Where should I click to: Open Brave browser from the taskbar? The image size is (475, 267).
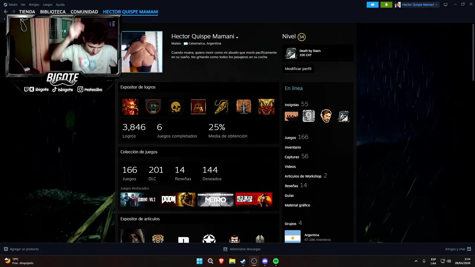pyautogui.click(x=222, y=261)
